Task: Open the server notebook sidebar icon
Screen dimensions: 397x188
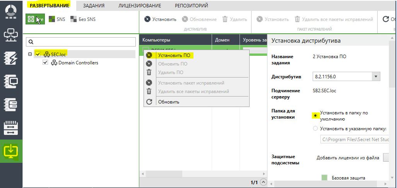Action: [x=11, y=105]
